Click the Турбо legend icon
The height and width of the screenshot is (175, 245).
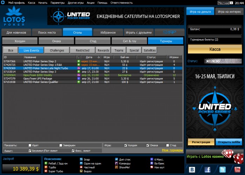click(x=46, y=167)
